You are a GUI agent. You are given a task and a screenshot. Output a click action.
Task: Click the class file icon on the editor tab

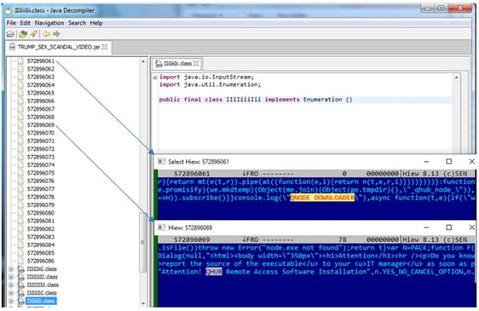click(159, 64)
